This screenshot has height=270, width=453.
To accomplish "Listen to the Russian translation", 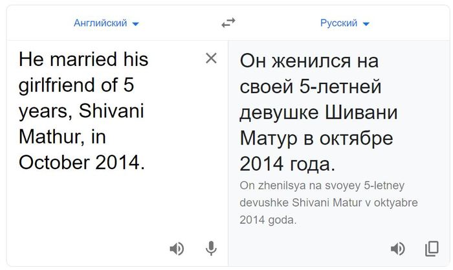I will coord(397,249).
